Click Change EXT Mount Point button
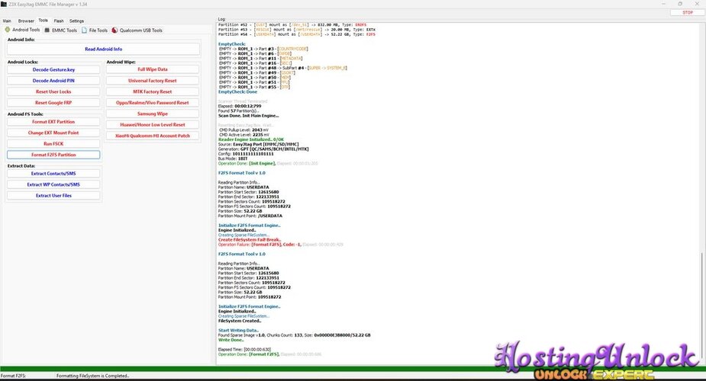Image resolution: width=706 pixels, height=381 pixels. pyautogui.click(x=53, y=133)
